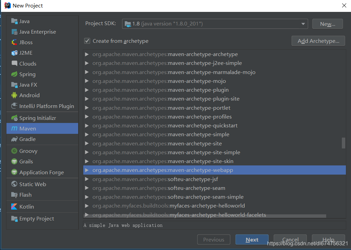Select the Java FX icon
Screen dimensions: 351x250
coord(14,85)
